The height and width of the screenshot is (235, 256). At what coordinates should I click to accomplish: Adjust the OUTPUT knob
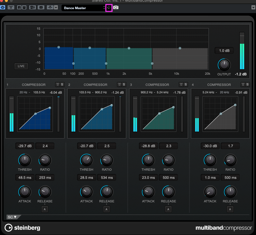click(x=224, y=65)
